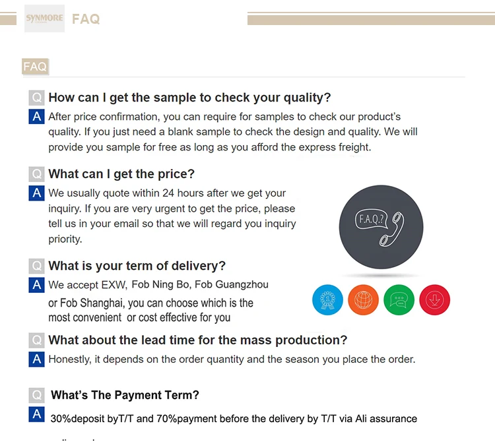Click the beige header bar on right
Viewport: 495px width, 442px height.
[x=370, y=18]
